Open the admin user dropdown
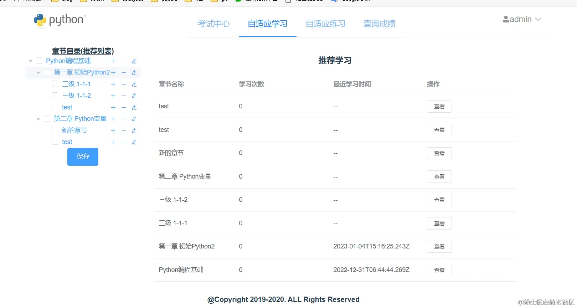Image resolution: width=577 pixels, height=308 pixels. point(522,19)
